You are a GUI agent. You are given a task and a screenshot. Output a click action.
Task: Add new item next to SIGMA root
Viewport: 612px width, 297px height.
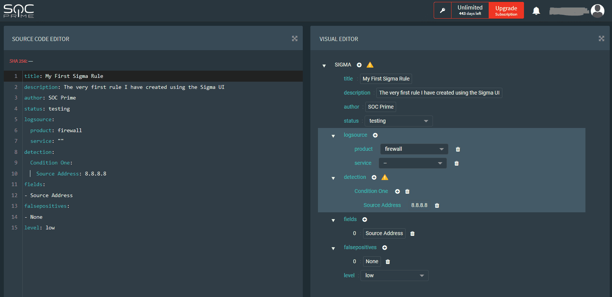(x=359, y=65)
